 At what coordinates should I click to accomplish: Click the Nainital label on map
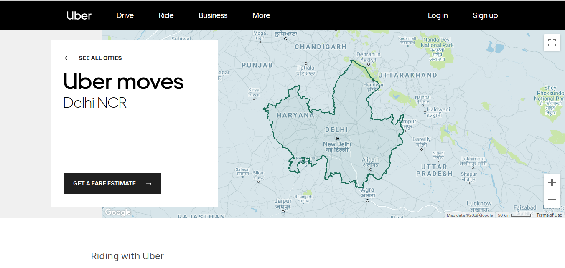(422, 99)
